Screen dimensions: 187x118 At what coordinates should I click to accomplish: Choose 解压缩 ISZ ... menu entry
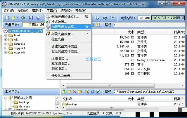pos(68,64)
